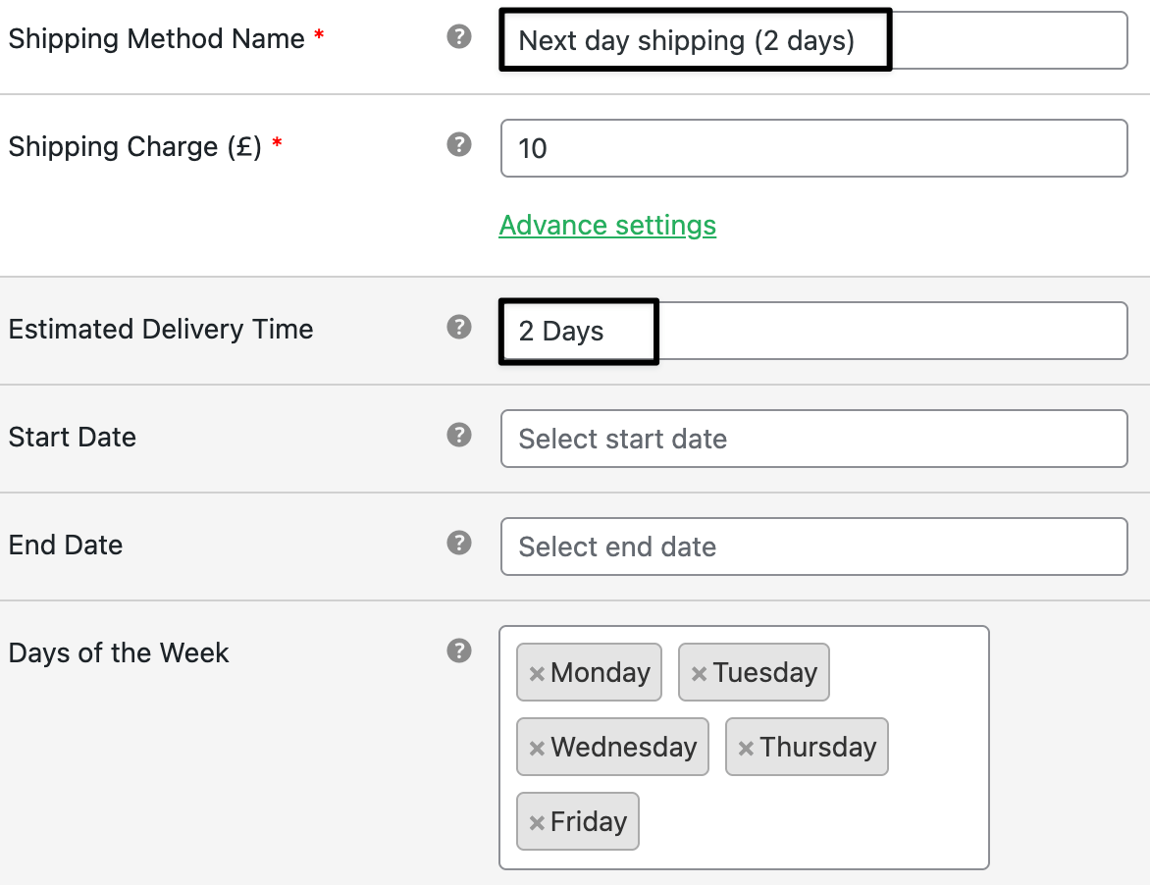Select the Monday tag label
Image resolution: width=1150 pixels, height=885 pixels.
coord(600,672)
